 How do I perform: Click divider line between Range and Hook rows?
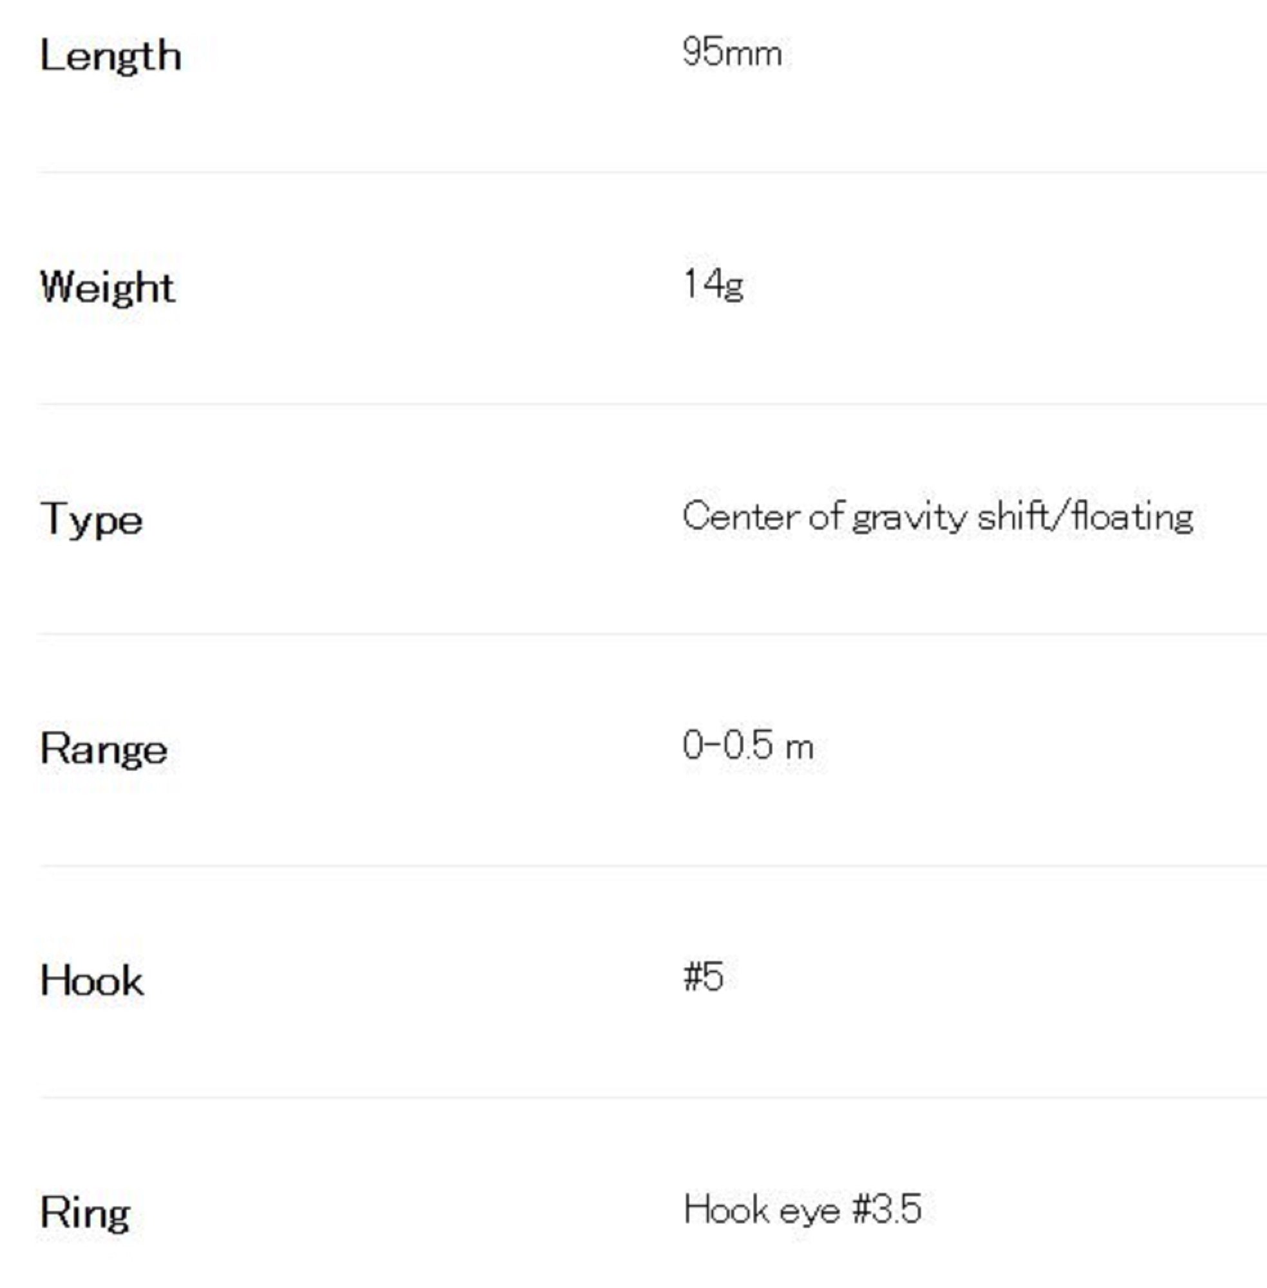coord(652,866)
